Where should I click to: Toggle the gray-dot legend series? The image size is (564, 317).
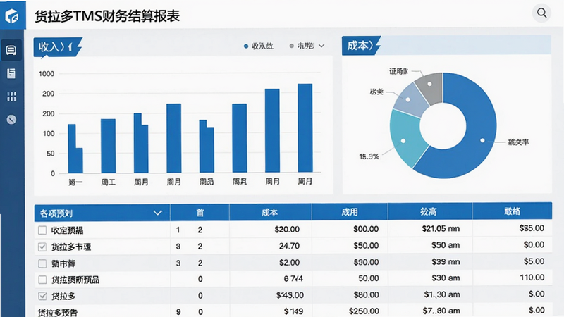(302, 46)
